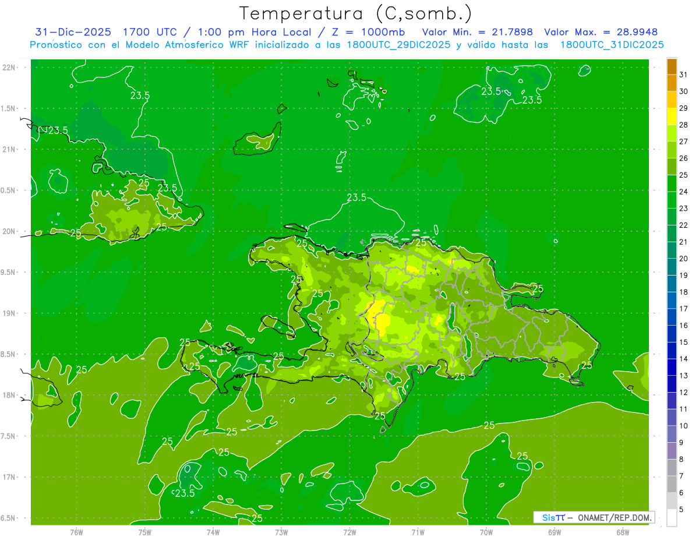Image resolution: width=699 pixels, height=540 pixels.
Task: Click the blue legend swatch between 15 and 16
Action: click(x=672, y=334)
